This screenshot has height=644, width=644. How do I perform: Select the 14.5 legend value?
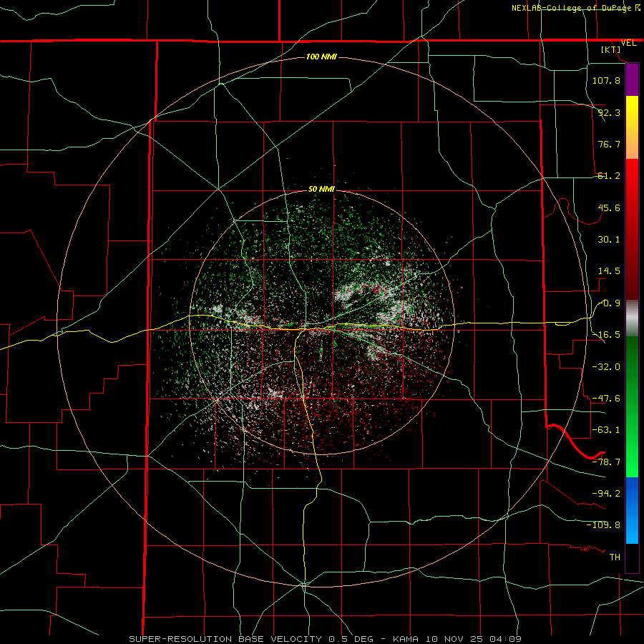(x=609, y=271)
